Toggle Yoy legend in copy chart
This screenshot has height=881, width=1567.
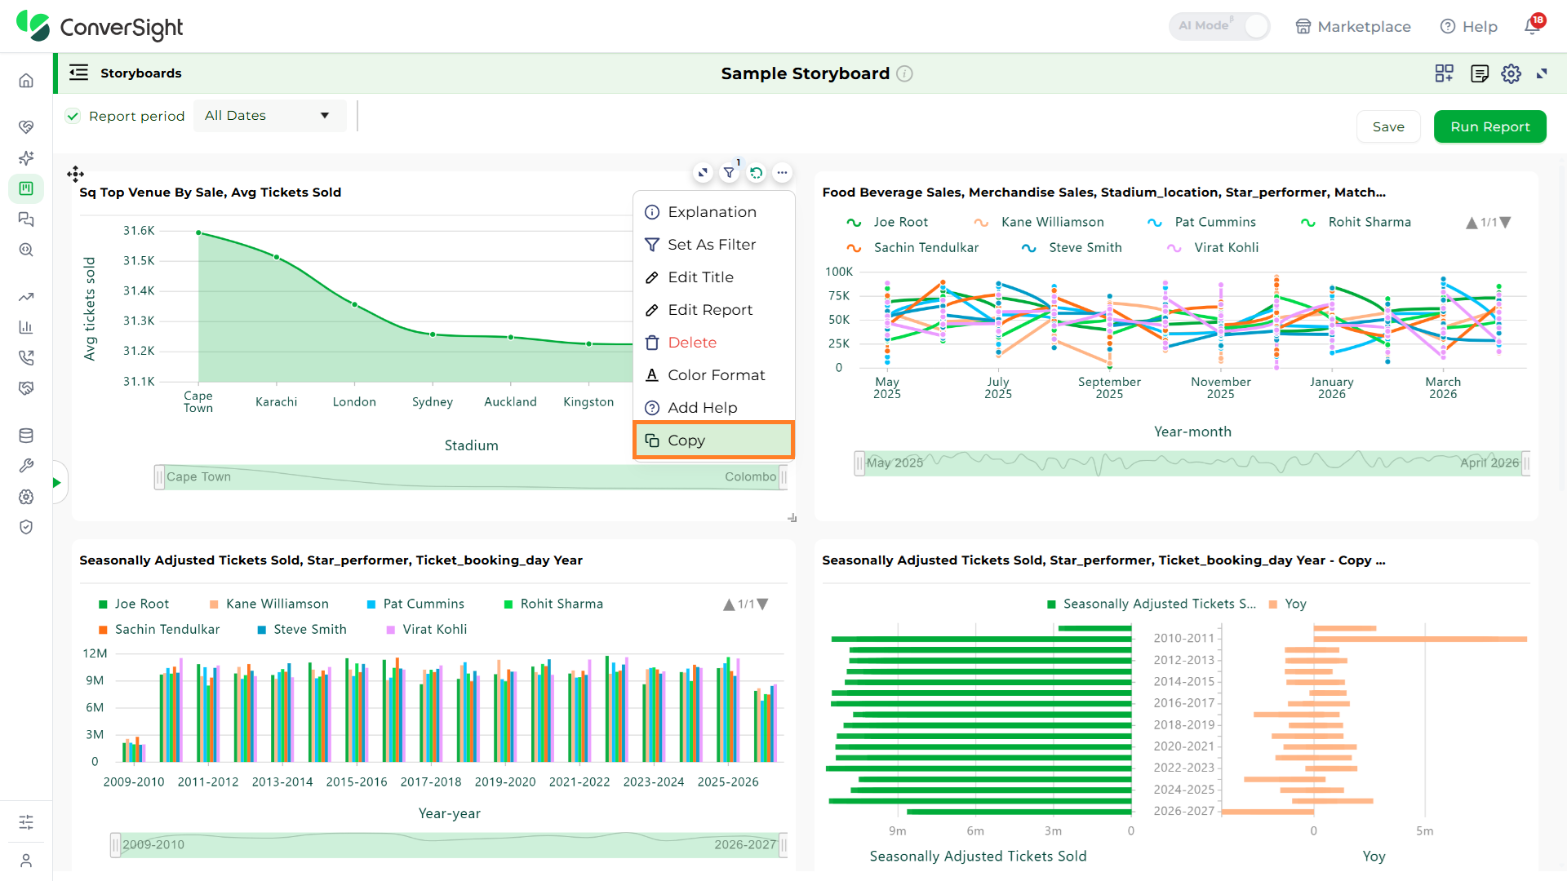tap(1288, 604)
